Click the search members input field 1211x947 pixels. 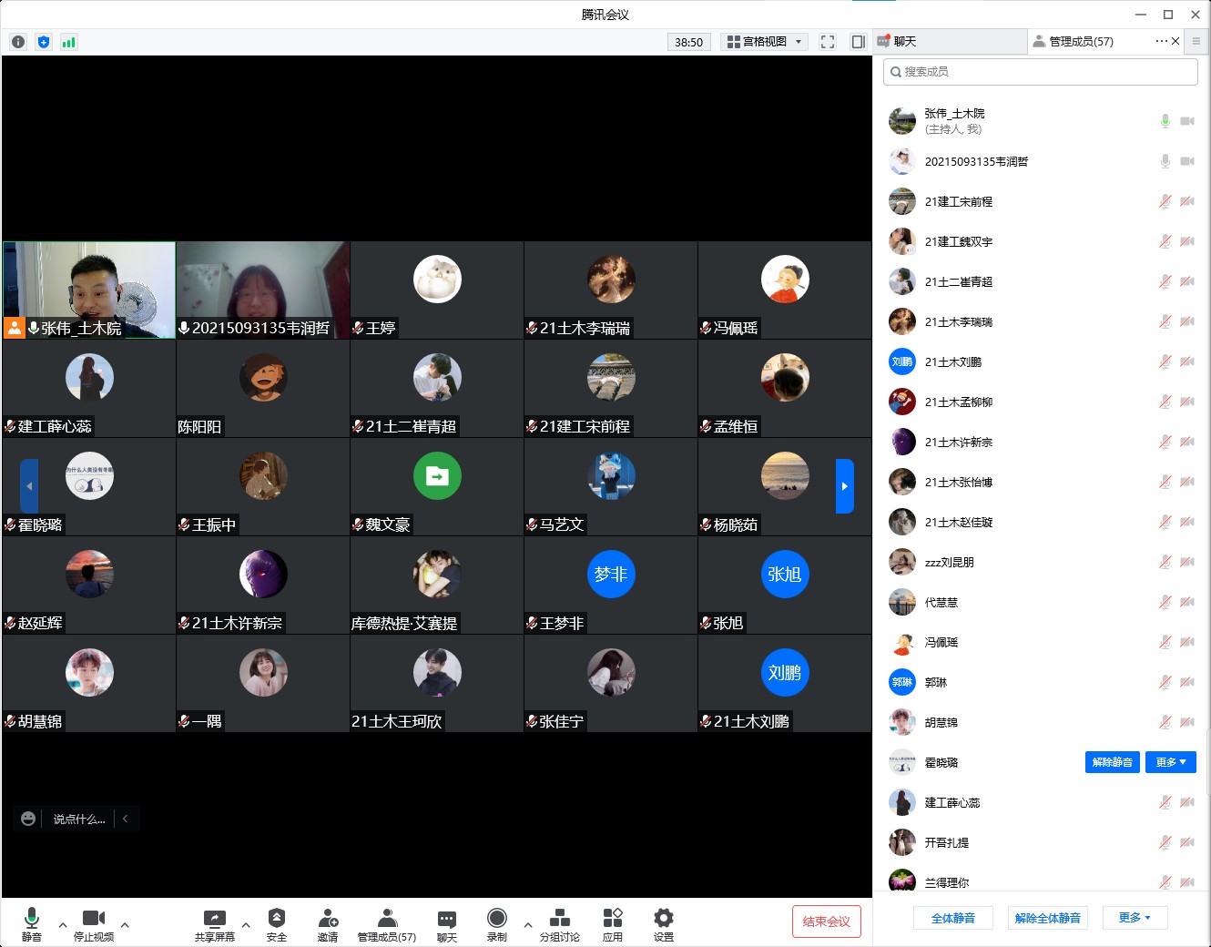pyautogui.click(x=1040, y=72)
